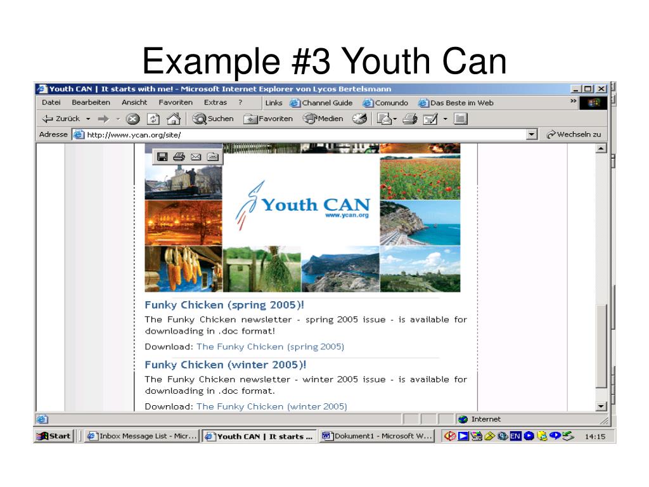Image resolution: width=649 pixels, height=487 pixels.
Task: Open the Extras menu
Action: 215,102
